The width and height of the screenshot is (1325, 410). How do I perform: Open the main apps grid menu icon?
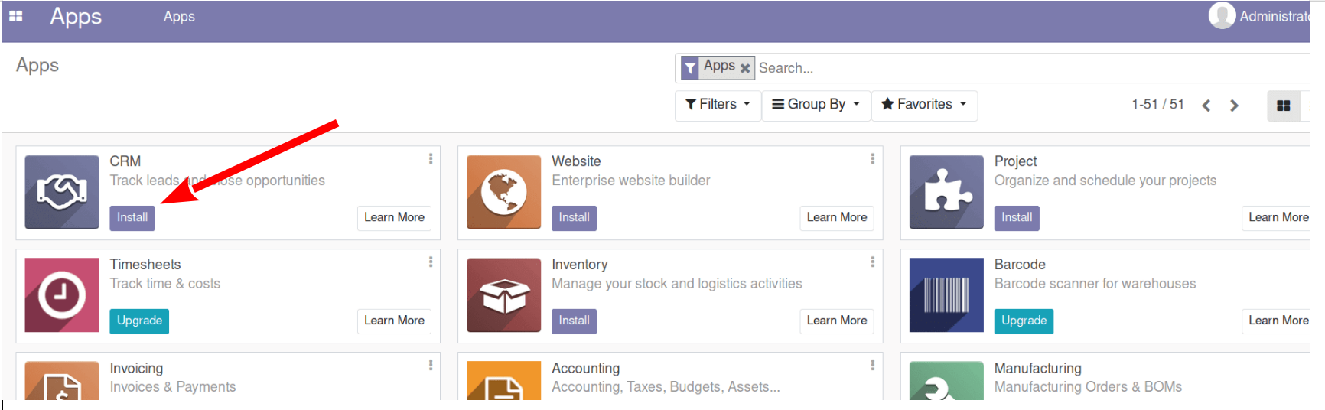pos(15,16)
